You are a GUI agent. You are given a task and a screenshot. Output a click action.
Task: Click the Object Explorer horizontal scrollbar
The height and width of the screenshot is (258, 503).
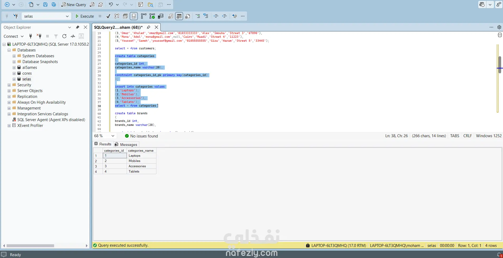pyautogui.click(x=30, y=246)
